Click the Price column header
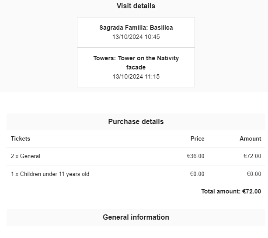 point(197,139)
